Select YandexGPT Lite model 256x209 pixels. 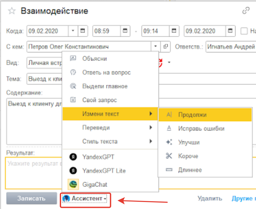[x=104, y=171]
